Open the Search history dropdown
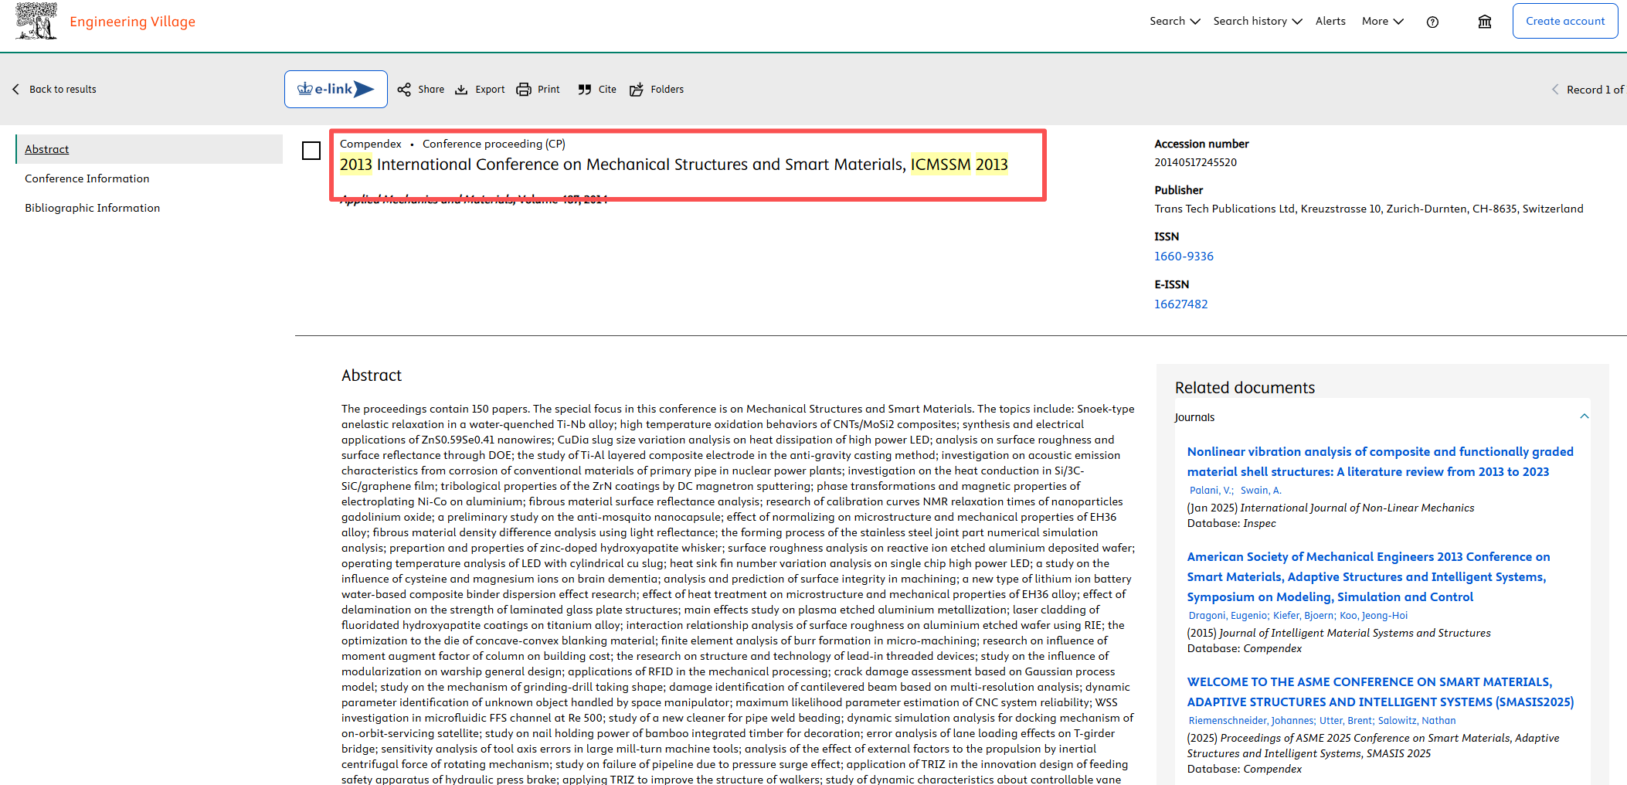Screen dimensions: 1627x785 [1257, 22]
